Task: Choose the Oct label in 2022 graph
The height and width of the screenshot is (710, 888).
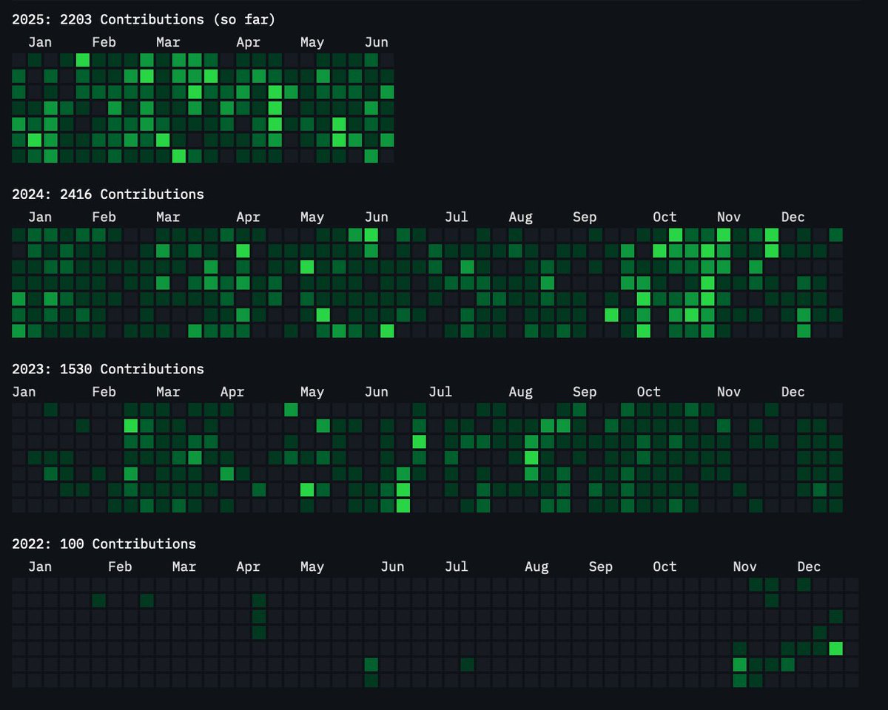Action: (665, 567)
